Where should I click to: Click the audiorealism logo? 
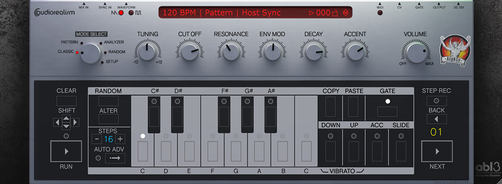coord(54,13)
